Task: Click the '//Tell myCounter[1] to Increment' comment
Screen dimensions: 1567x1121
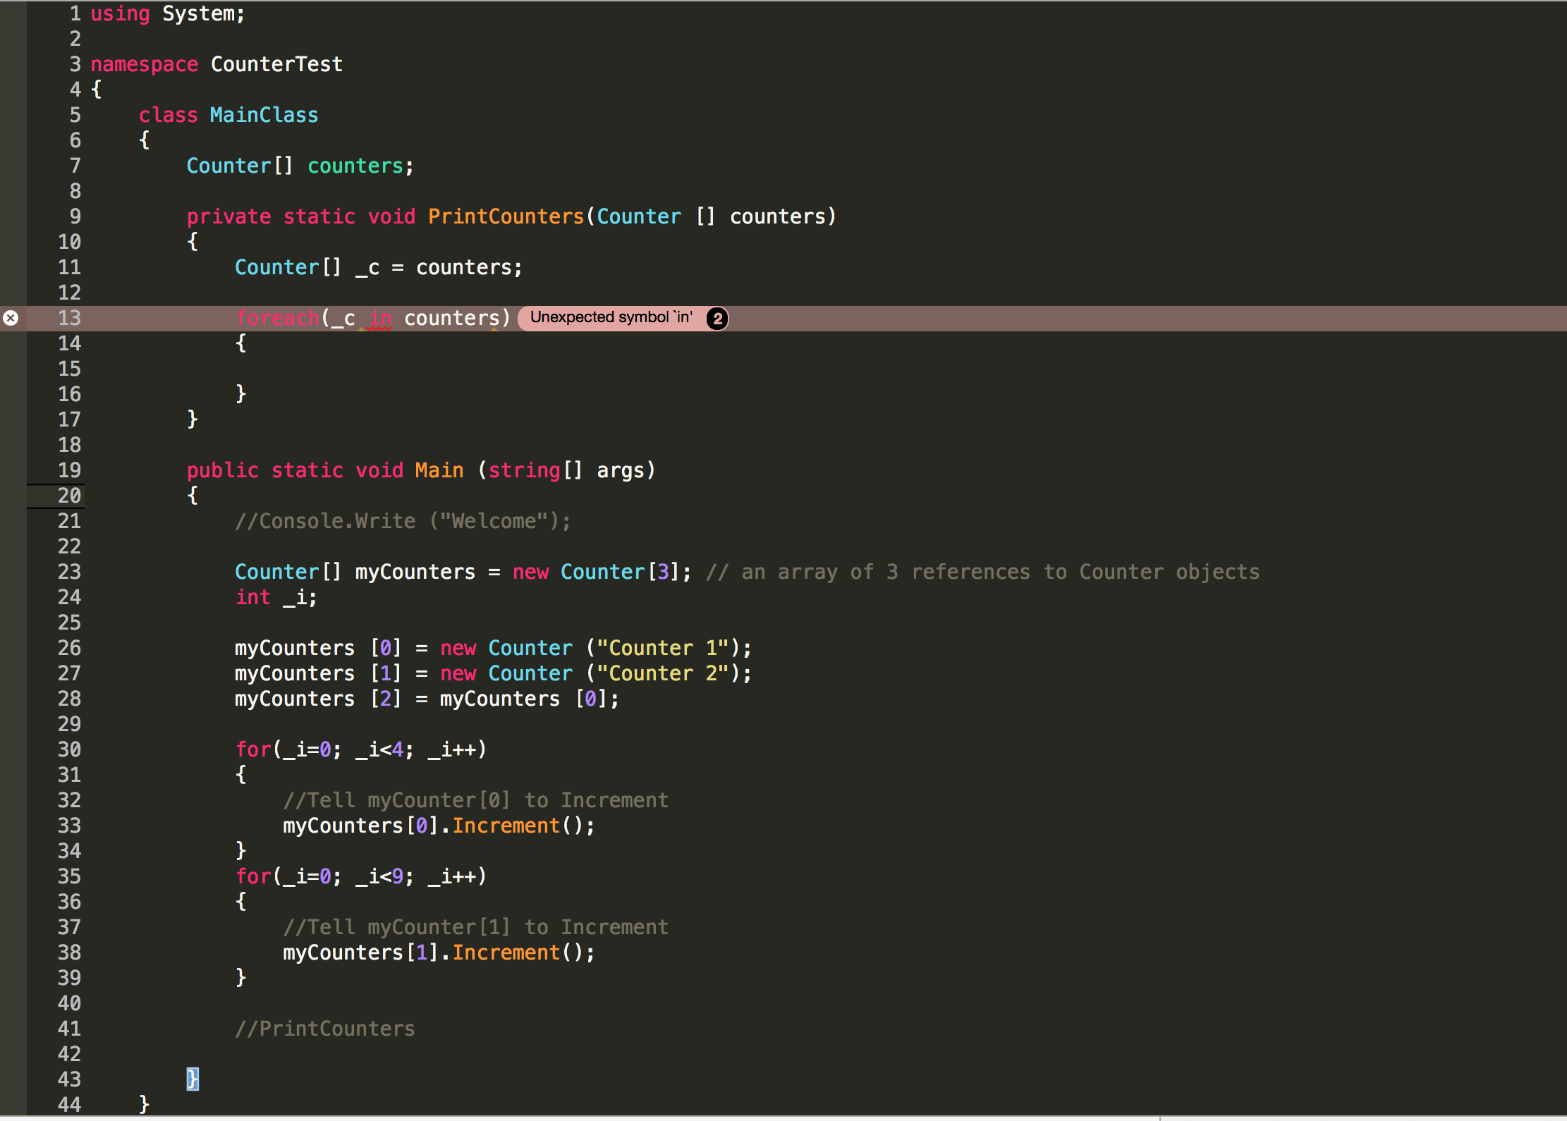Action: pyautogui.click(x=476, y=927)
